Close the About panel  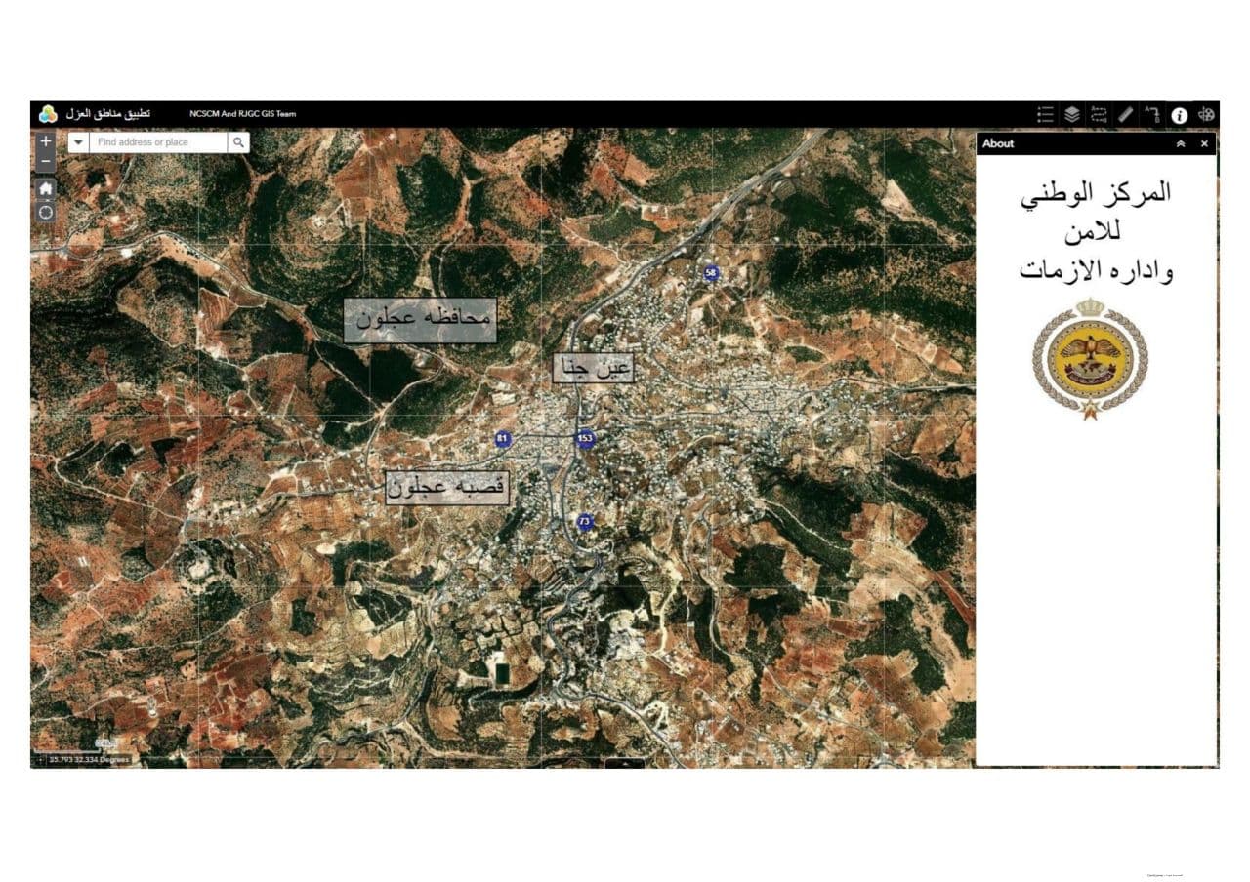coord(1204,143)
